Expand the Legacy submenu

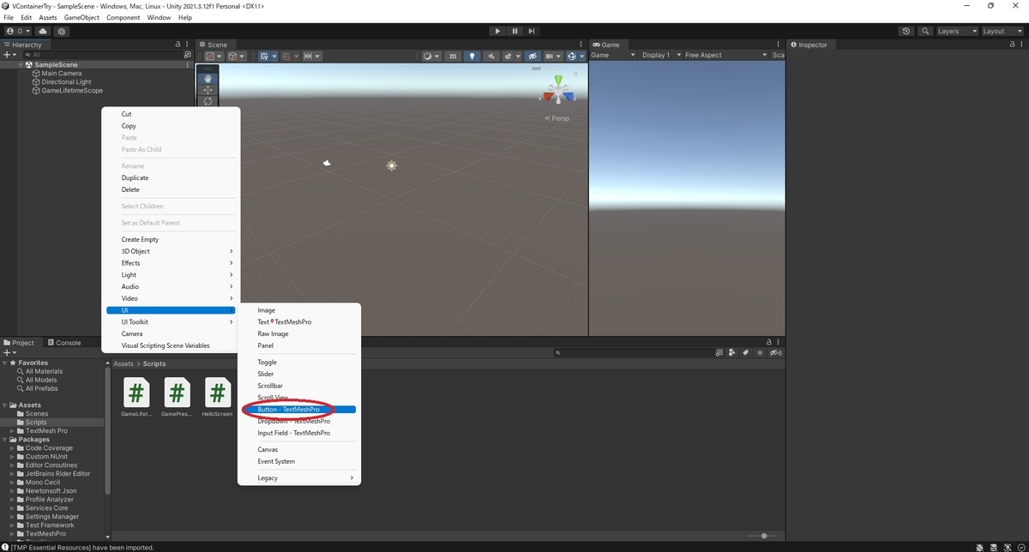[298, 477]
